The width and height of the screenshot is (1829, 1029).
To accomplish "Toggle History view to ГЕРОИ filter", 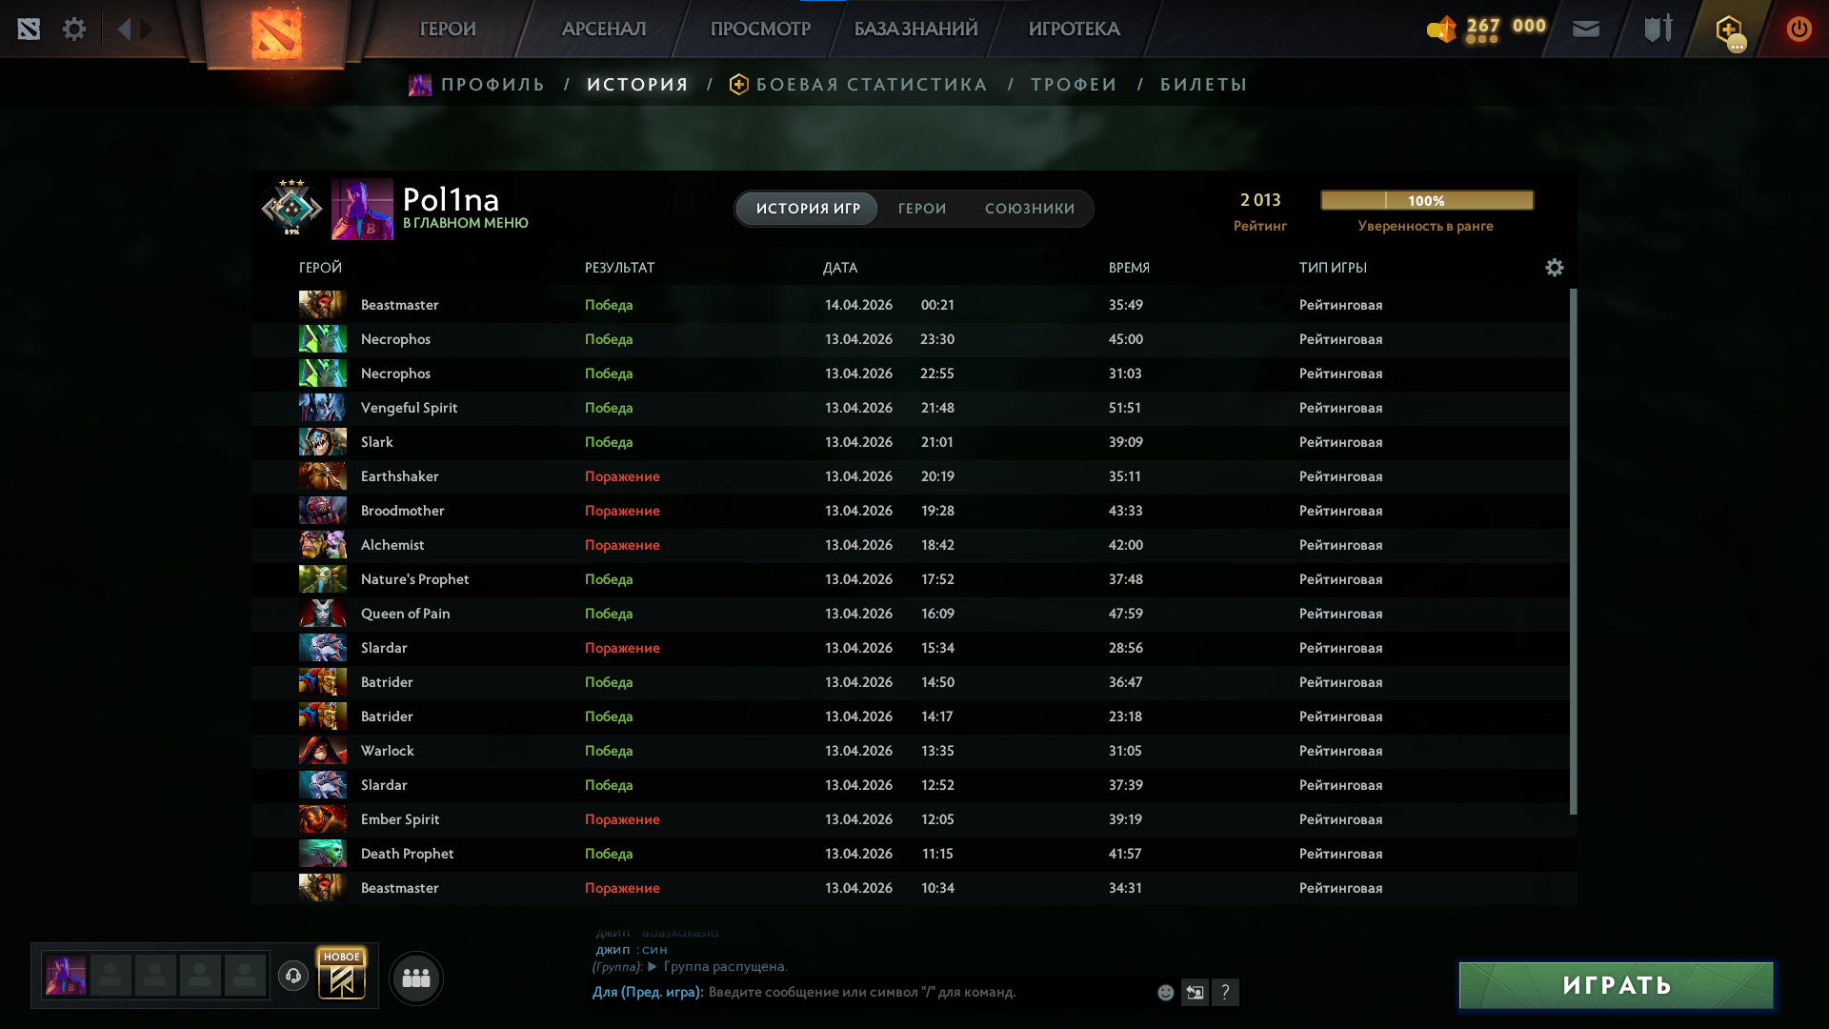I will [921, 209].
